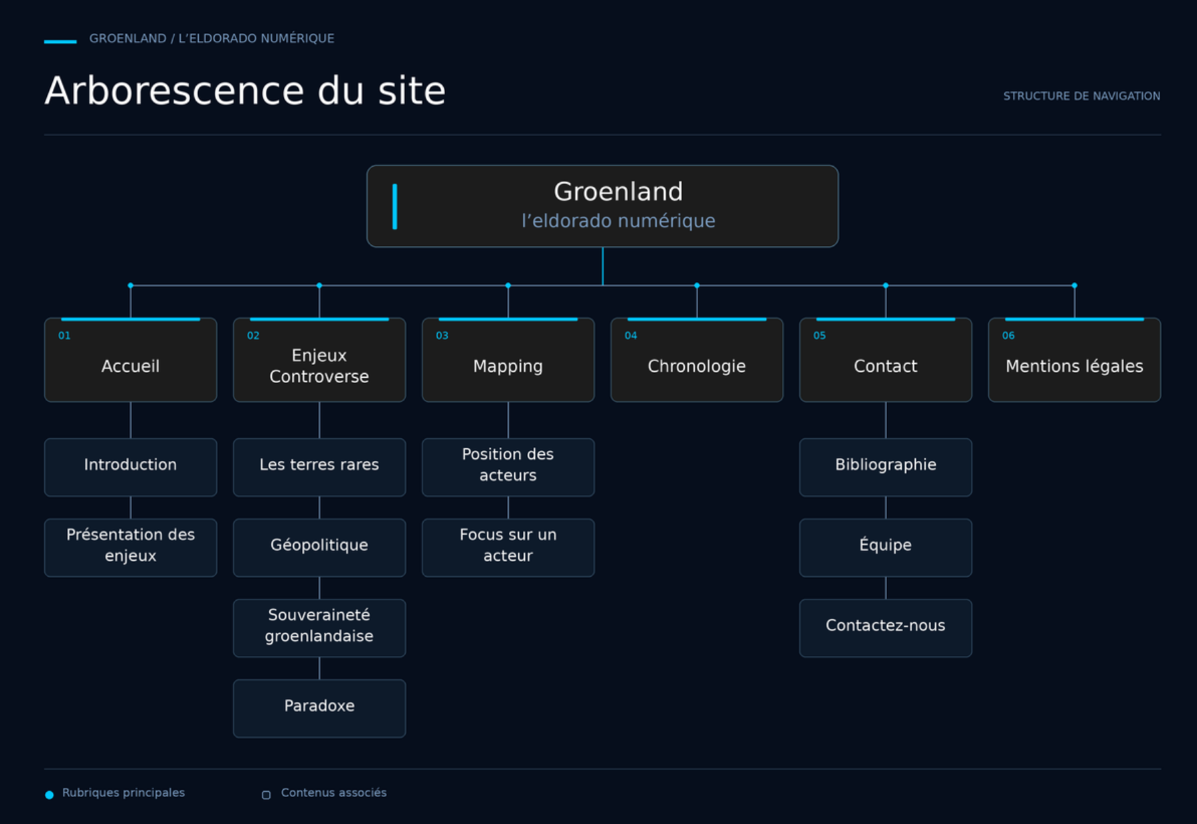Image resolution: width=1197 pixels, height=824 pixels.
Task: Click the cyan vertical bar in Groenland box
Action: [395, 206]
